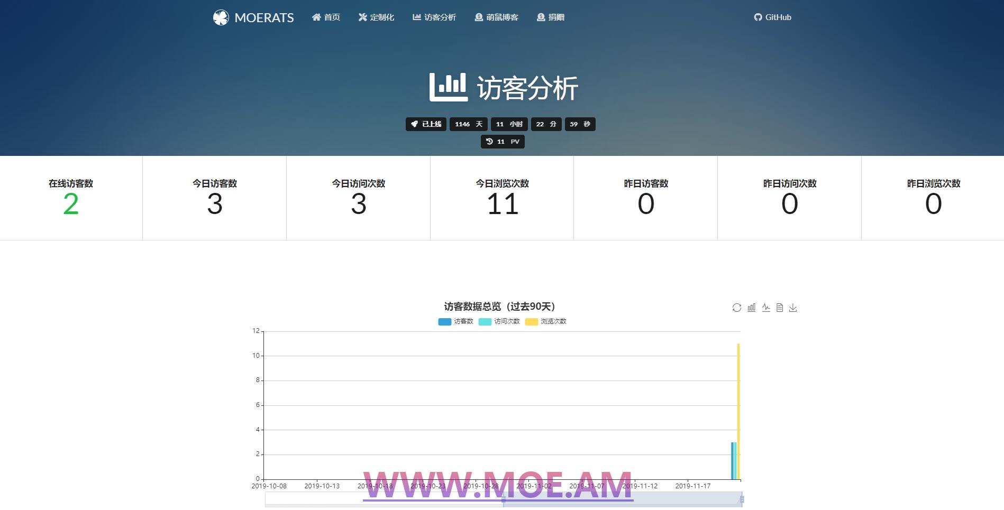Click the 11 PV badge

(x=503, y=142)
